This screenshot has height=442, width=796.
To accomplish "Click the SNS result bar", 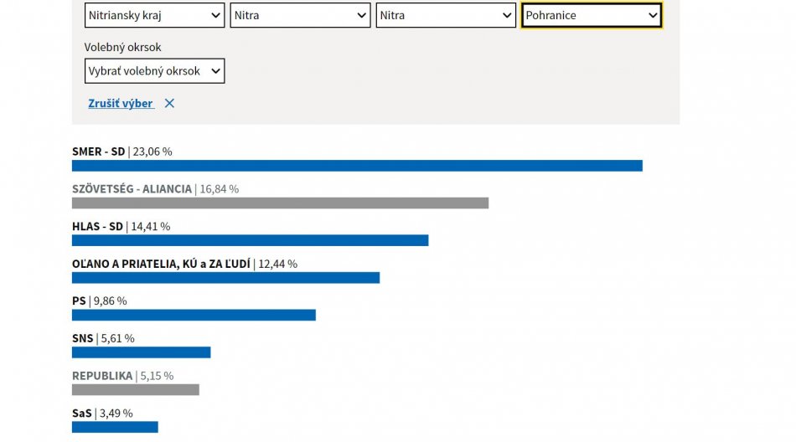I will 141,352.
